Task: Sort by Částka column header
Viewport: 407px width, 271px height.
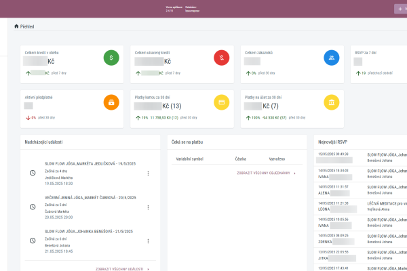Action: [x=240, y=159]
